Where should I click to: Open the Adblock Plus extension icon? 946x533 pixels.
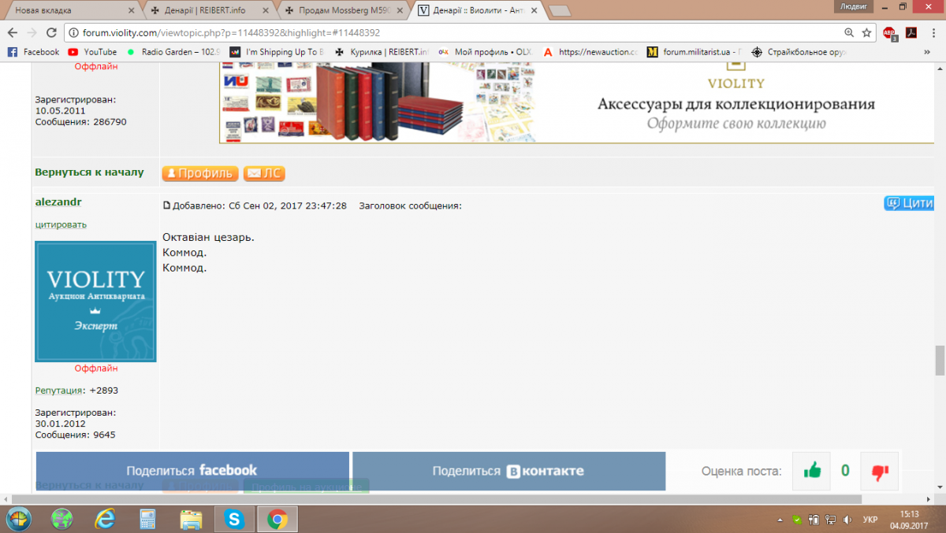tap(890, 33)
